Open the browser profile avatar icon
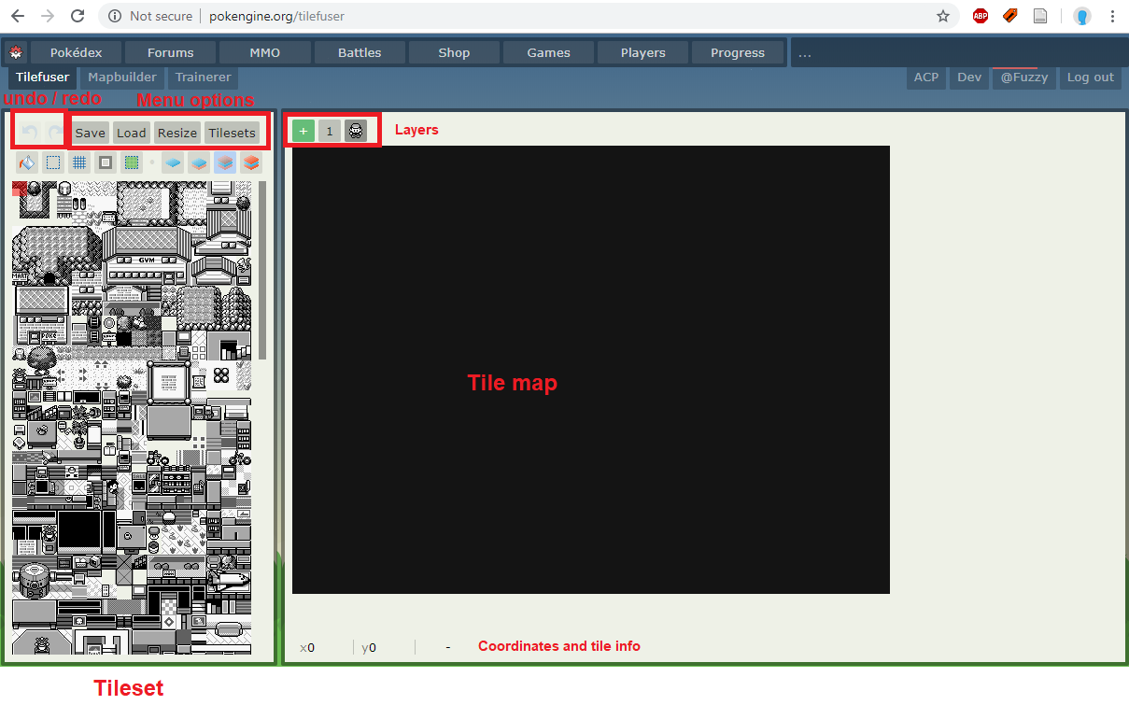1129x705 pixels. [x=1082, y=16]
